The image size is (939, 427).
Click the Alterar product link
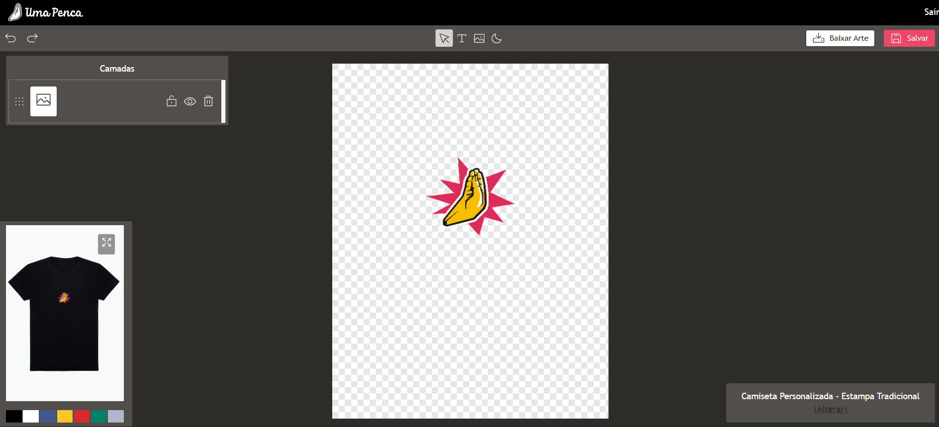tap(830, 409)
